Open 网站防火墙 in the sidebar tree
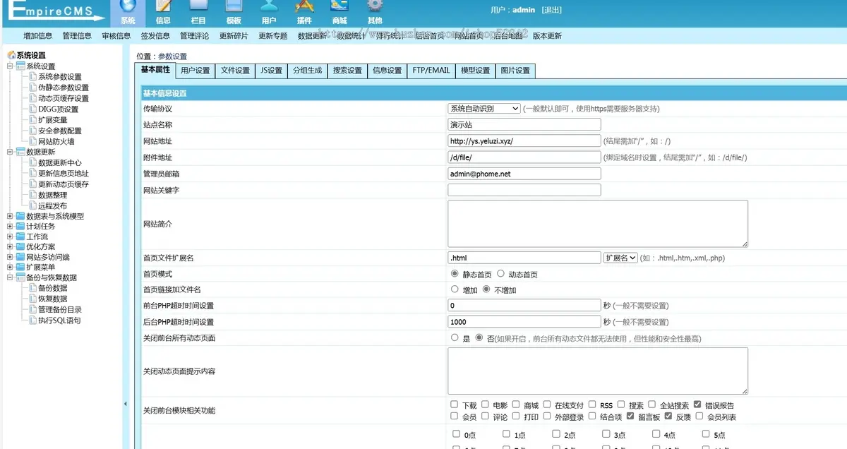 [x=56, y=141]
